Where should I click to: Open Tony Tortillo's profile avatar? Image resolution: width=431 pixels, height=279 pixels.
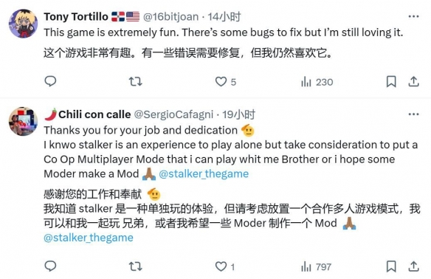pos(23,24)
